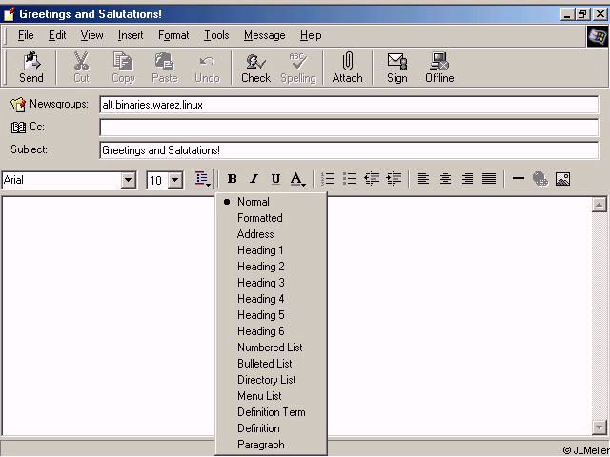
Task: Choose the Menu List style
Action: [x=271, y=396]
